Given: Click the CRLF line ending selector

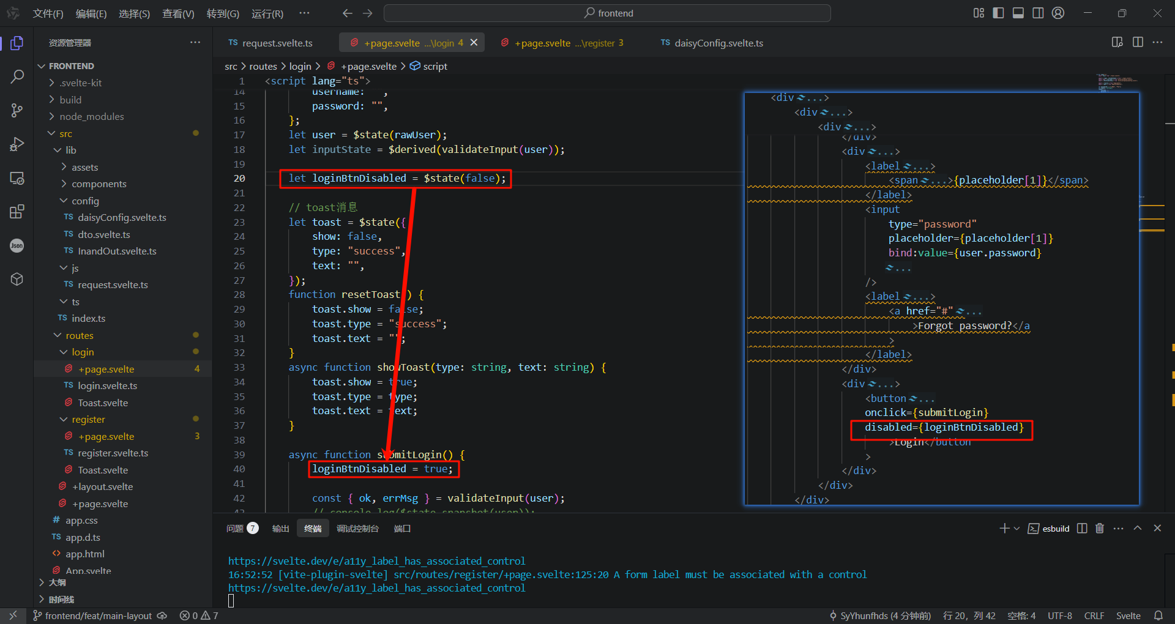Looking at the screenshot, I should [x=1094, y=615].
